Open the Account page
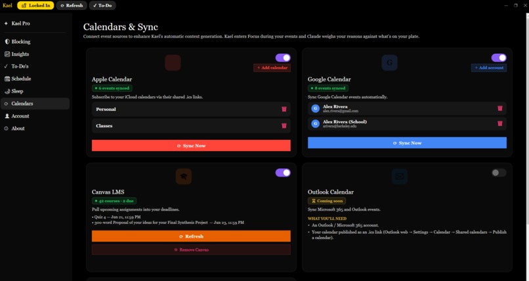529x281 pixels. (35, 116)
